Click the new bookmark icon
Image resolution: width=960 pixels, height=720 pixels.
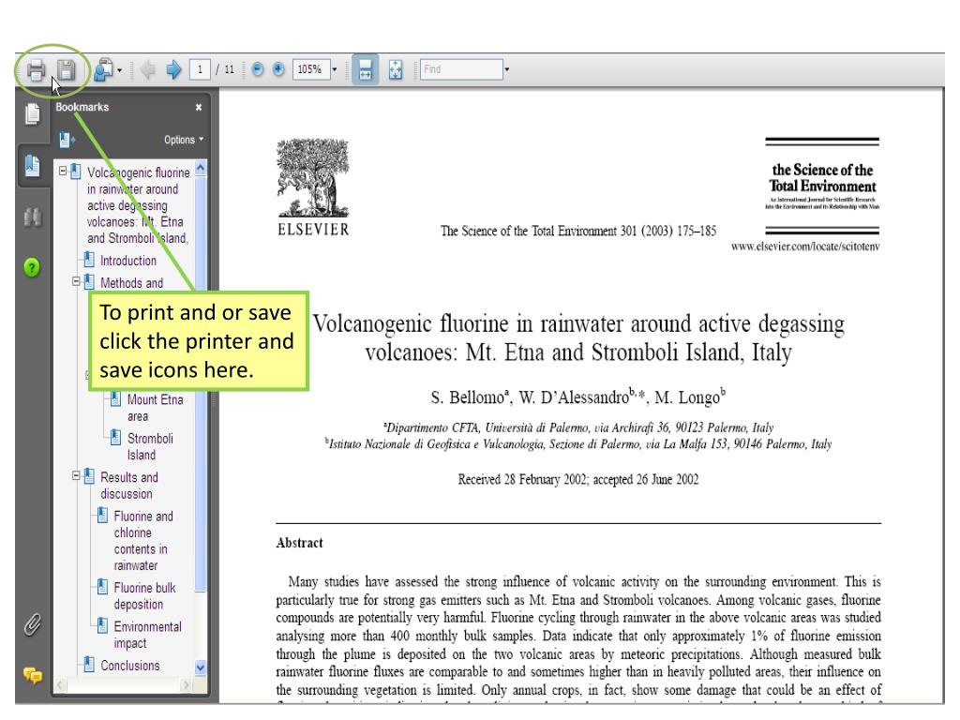67,141
